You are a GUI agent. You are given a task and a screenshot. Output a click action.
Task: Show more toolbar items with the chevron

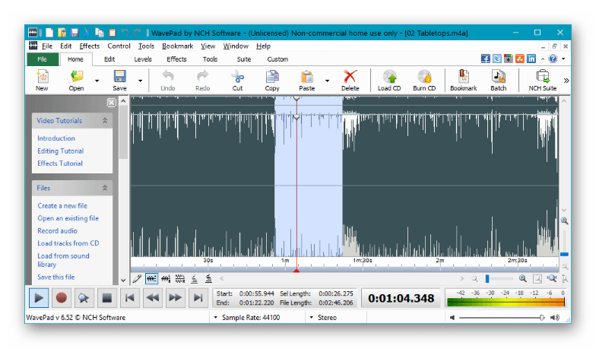click(566, 81)
